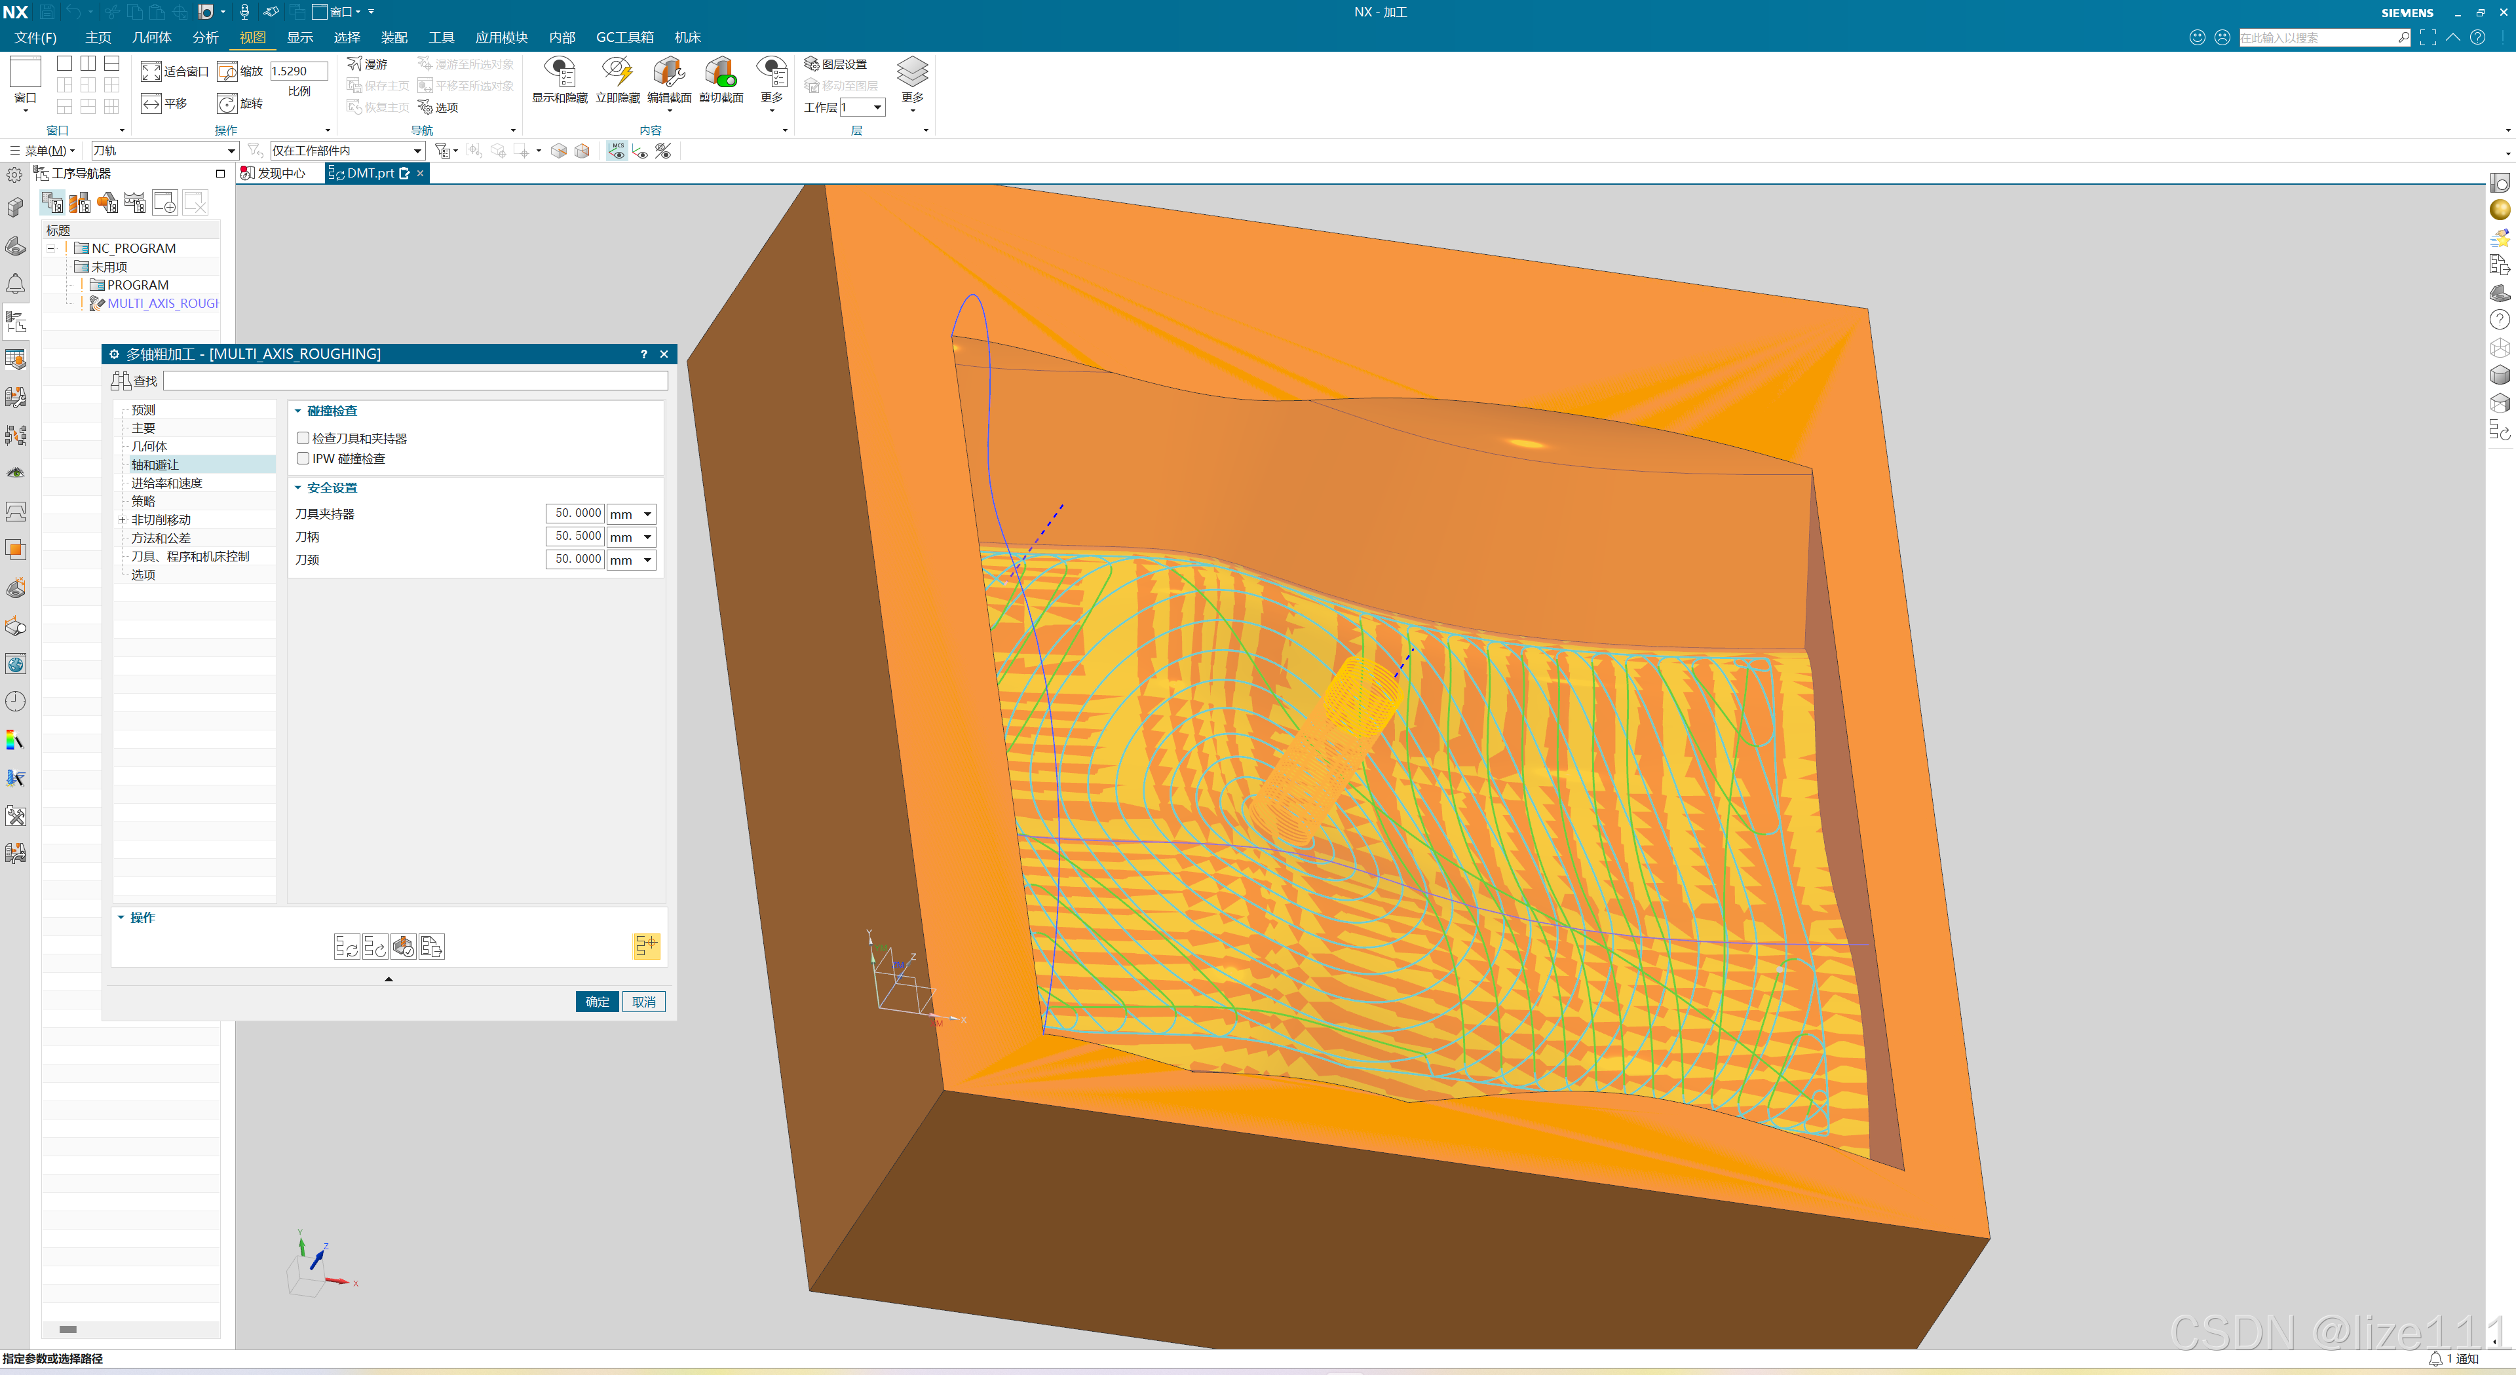The width and height of the screenshot is (2516, 1375).
Task: Click the 确定 button
Action: (597, 1002)
